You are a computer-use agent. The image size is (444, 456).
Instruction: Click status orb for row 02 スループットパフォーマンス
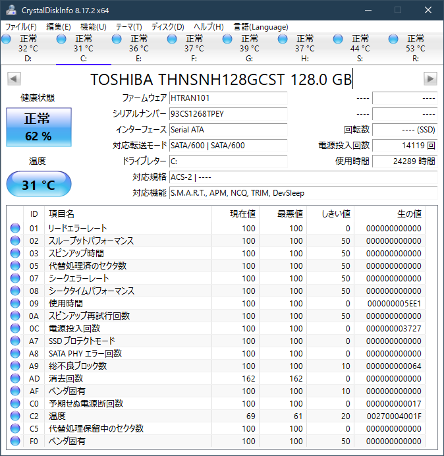(15, 241)
